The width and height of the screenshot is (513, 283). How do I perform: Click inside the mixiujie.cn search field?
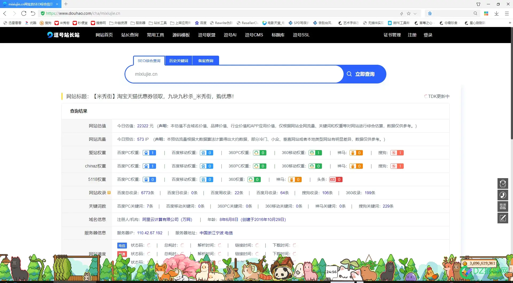(232, 74)
